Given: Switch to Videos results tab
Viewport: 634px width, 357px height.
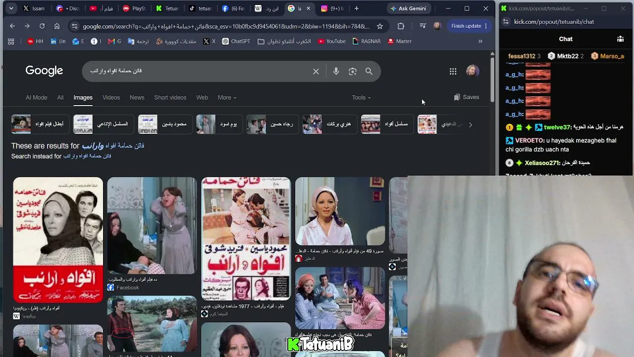Looking at the screenshot, I should point(111,98).
